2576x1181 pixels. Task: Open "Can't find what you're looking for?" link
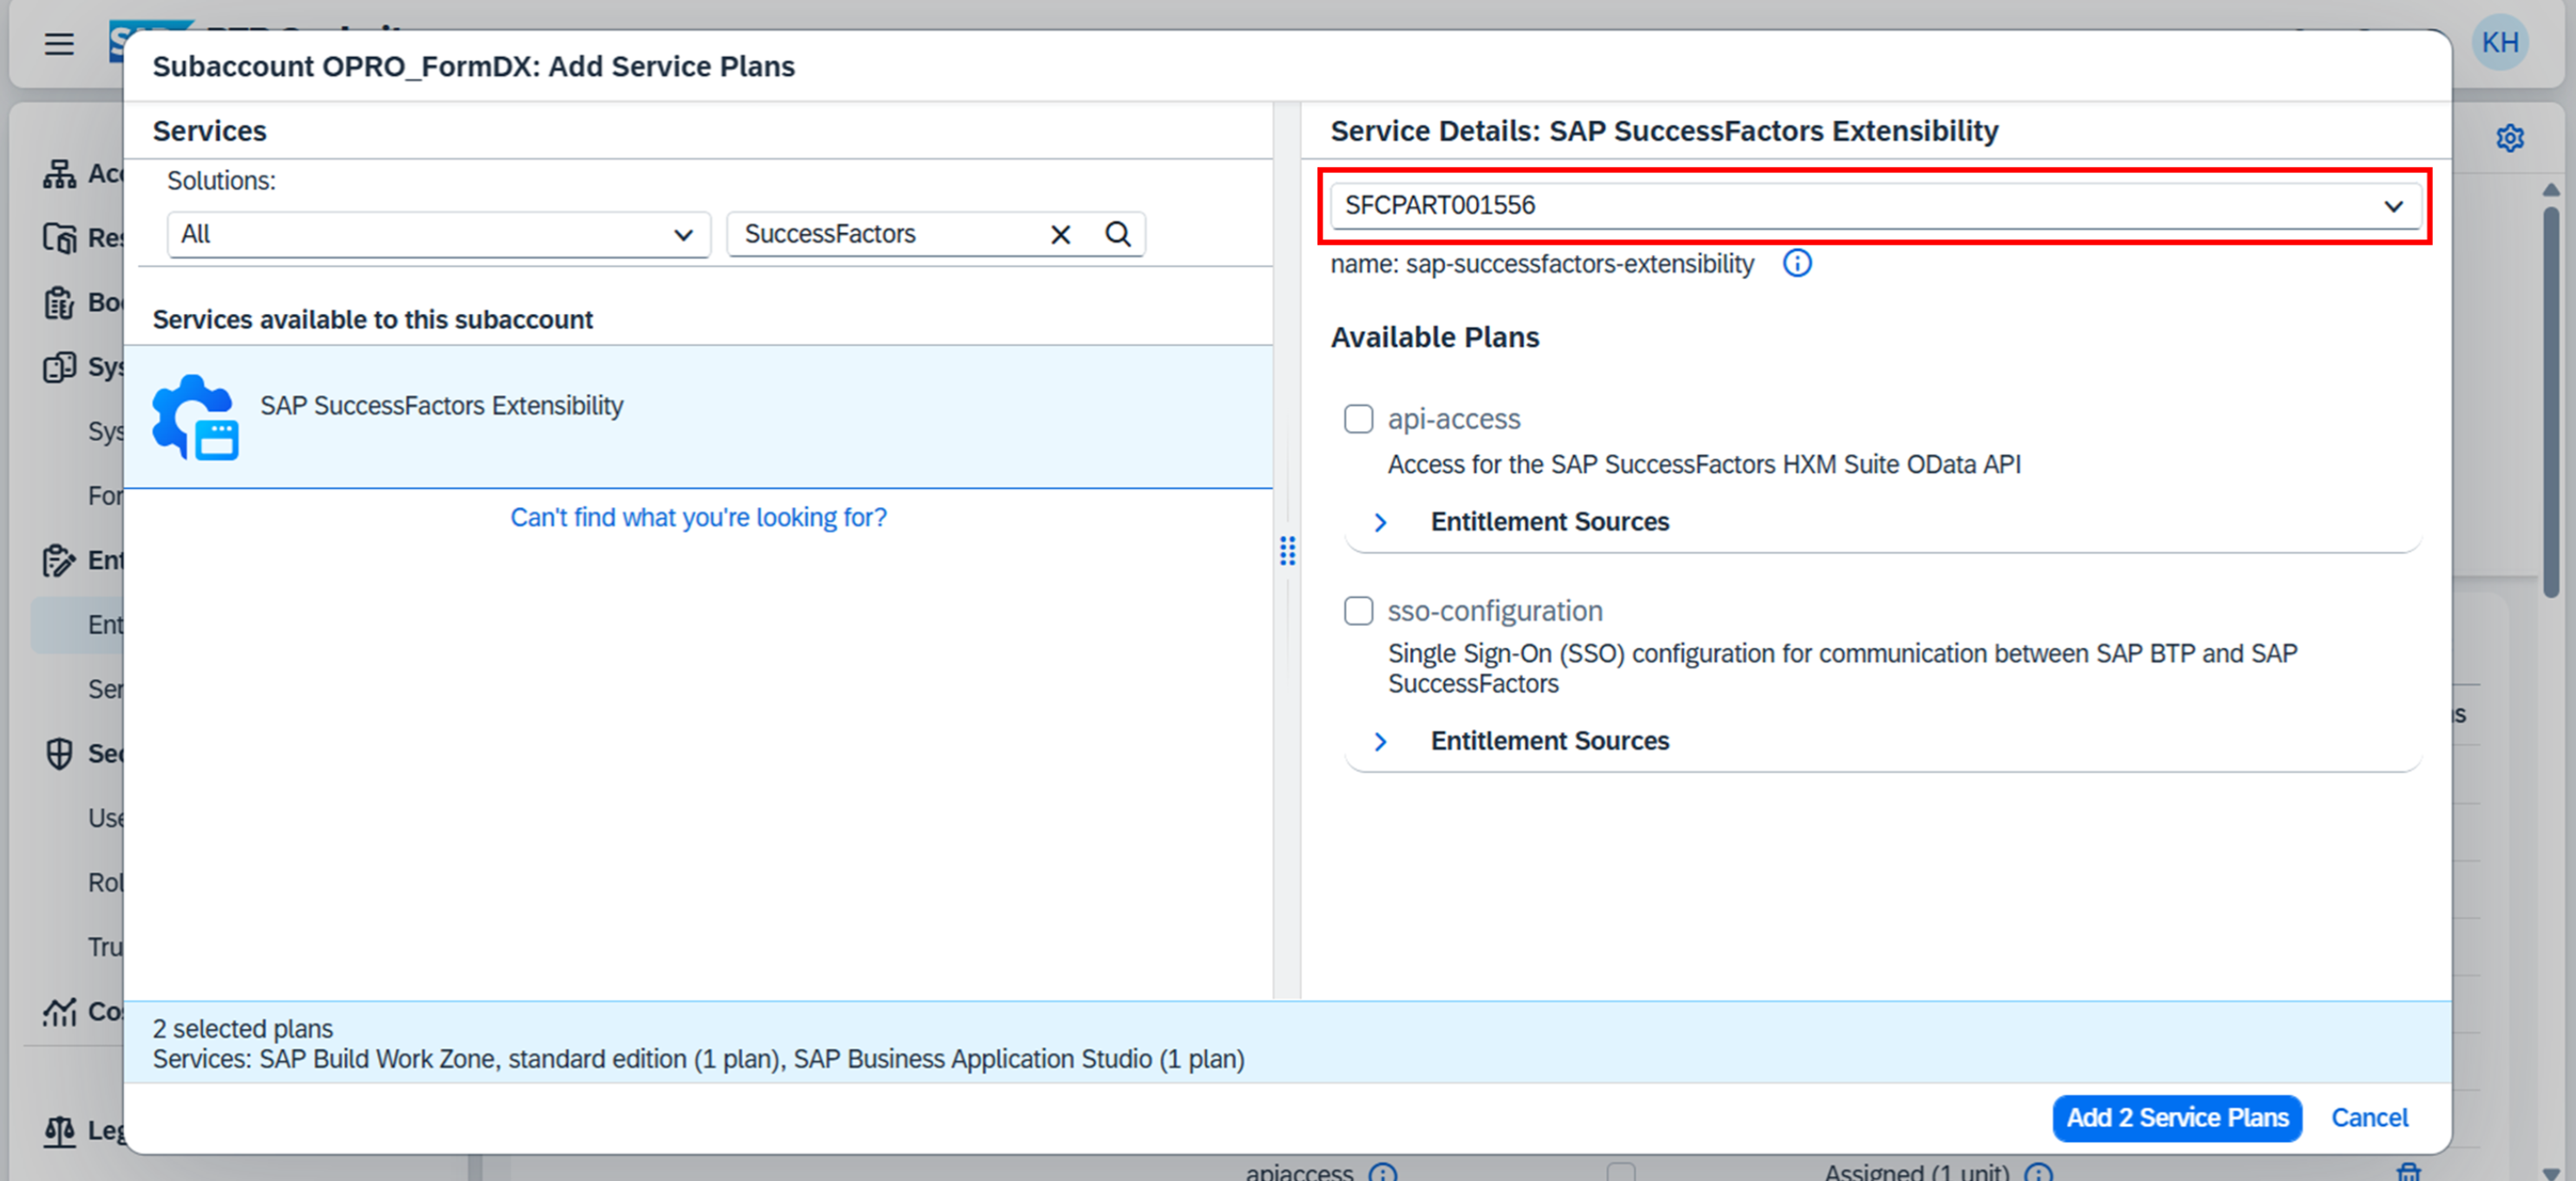click(x=698, y=517)
